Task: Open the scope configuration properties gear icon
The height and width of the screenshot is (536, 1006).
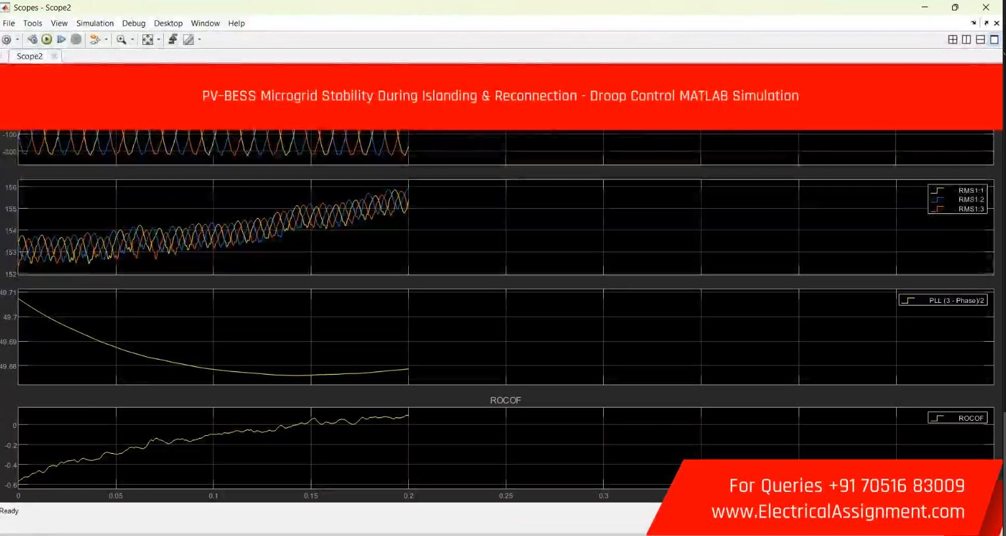Action: [x=7, y=40]
